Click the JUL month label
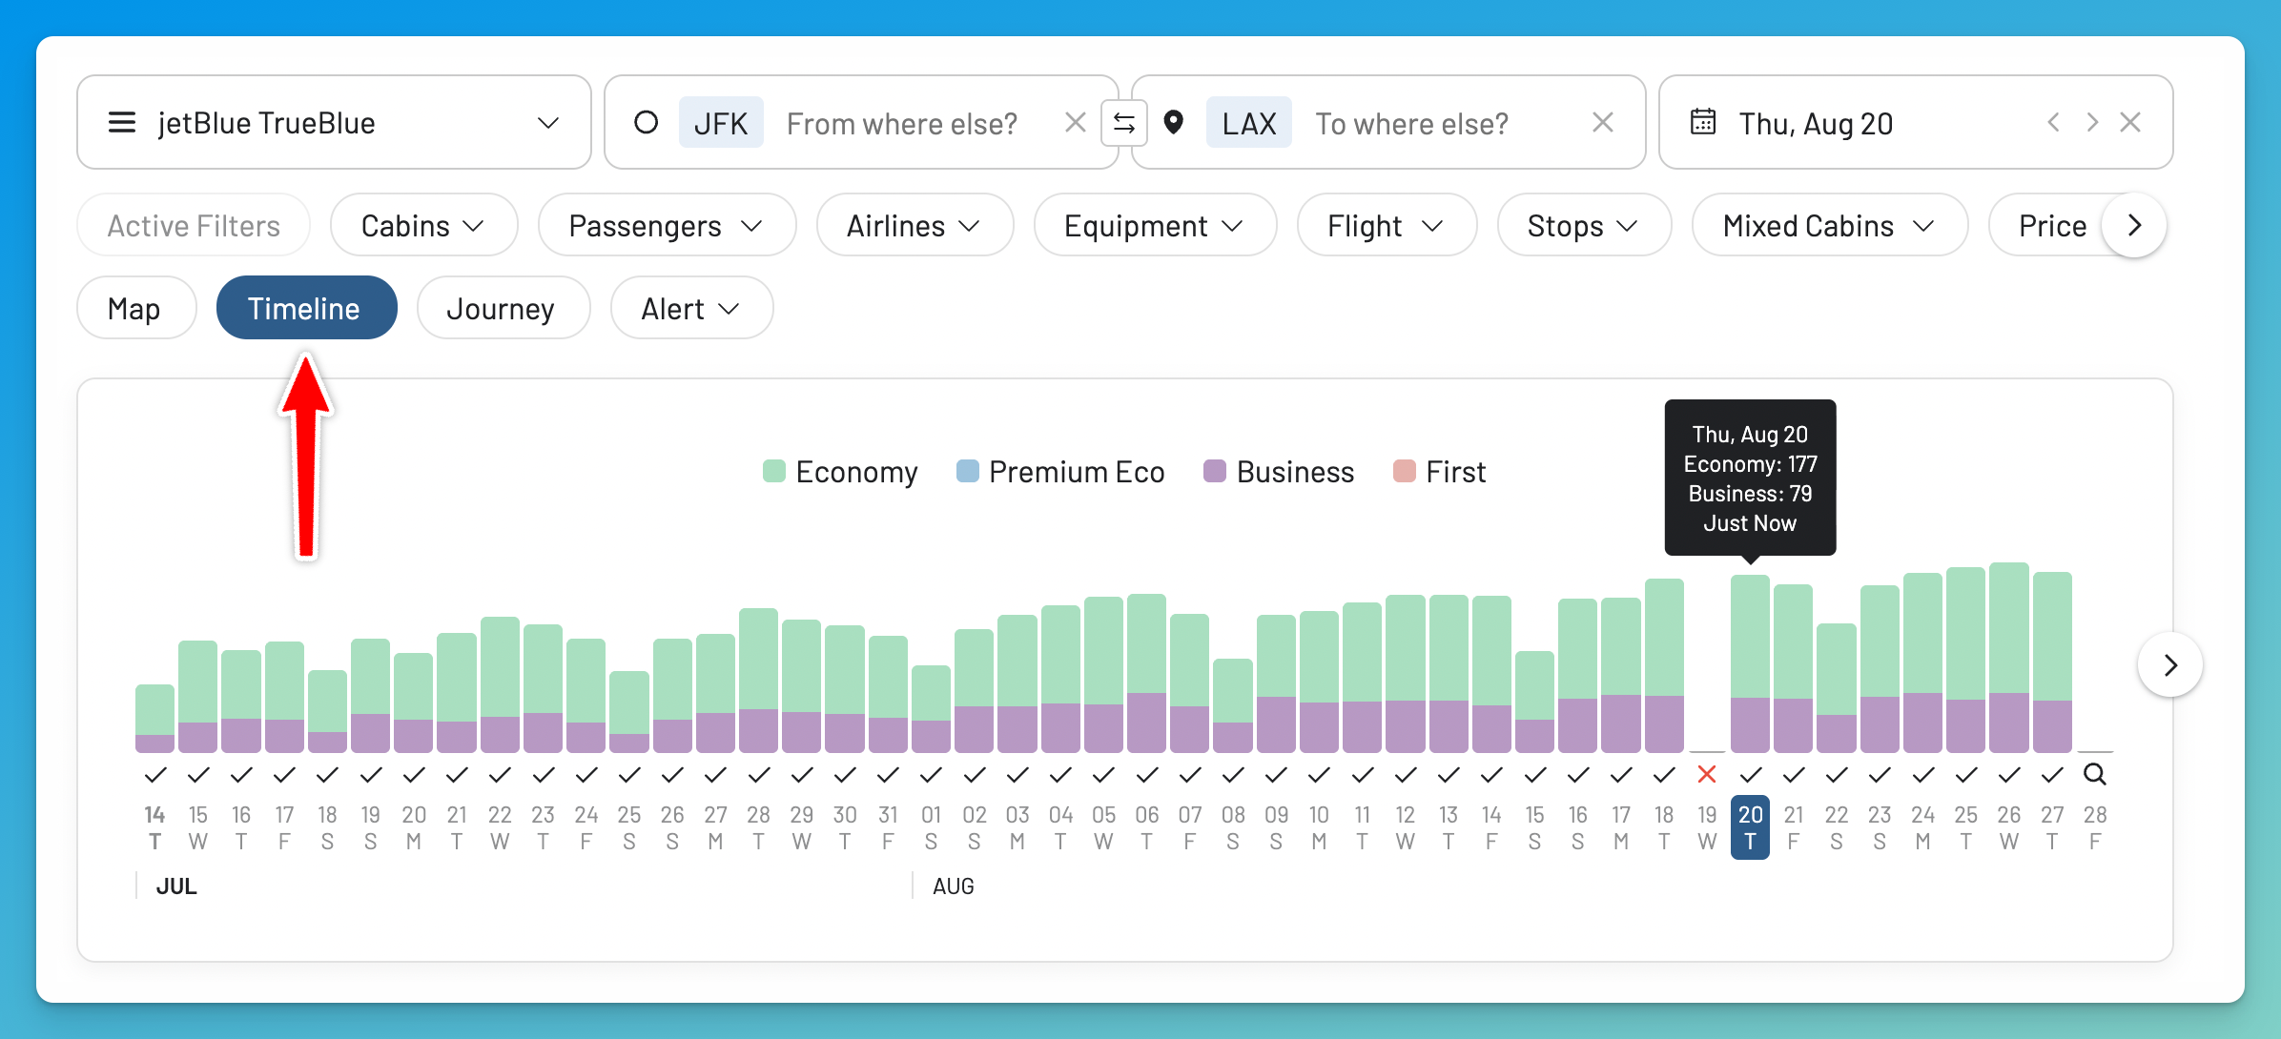Viewport: 2281px width, 1039px height. point(176,886)
